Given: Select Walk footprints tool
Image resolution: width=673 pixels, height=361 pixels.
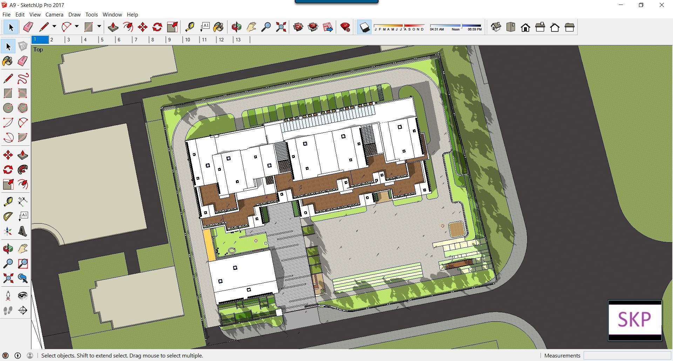Looking at the screenshot, I should click(8, 311).
